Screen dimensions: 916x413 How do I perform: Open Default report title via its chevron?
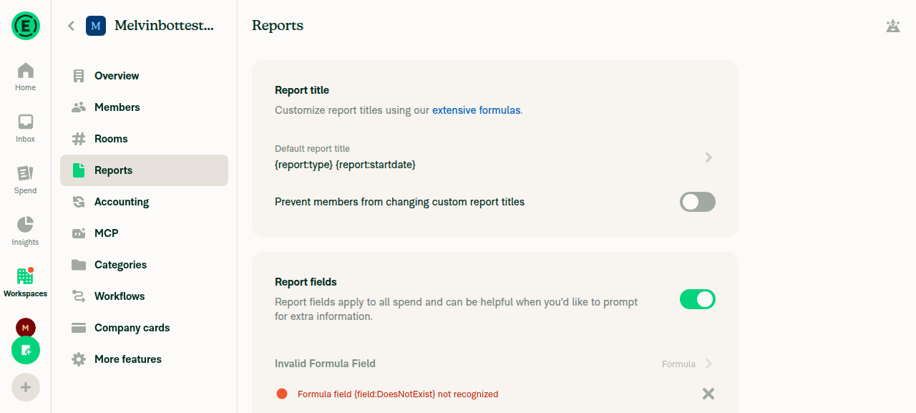[708, 157]
